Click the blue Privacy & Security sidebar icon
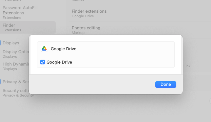Viewport: 211px width, 122px height. [0, 82]
